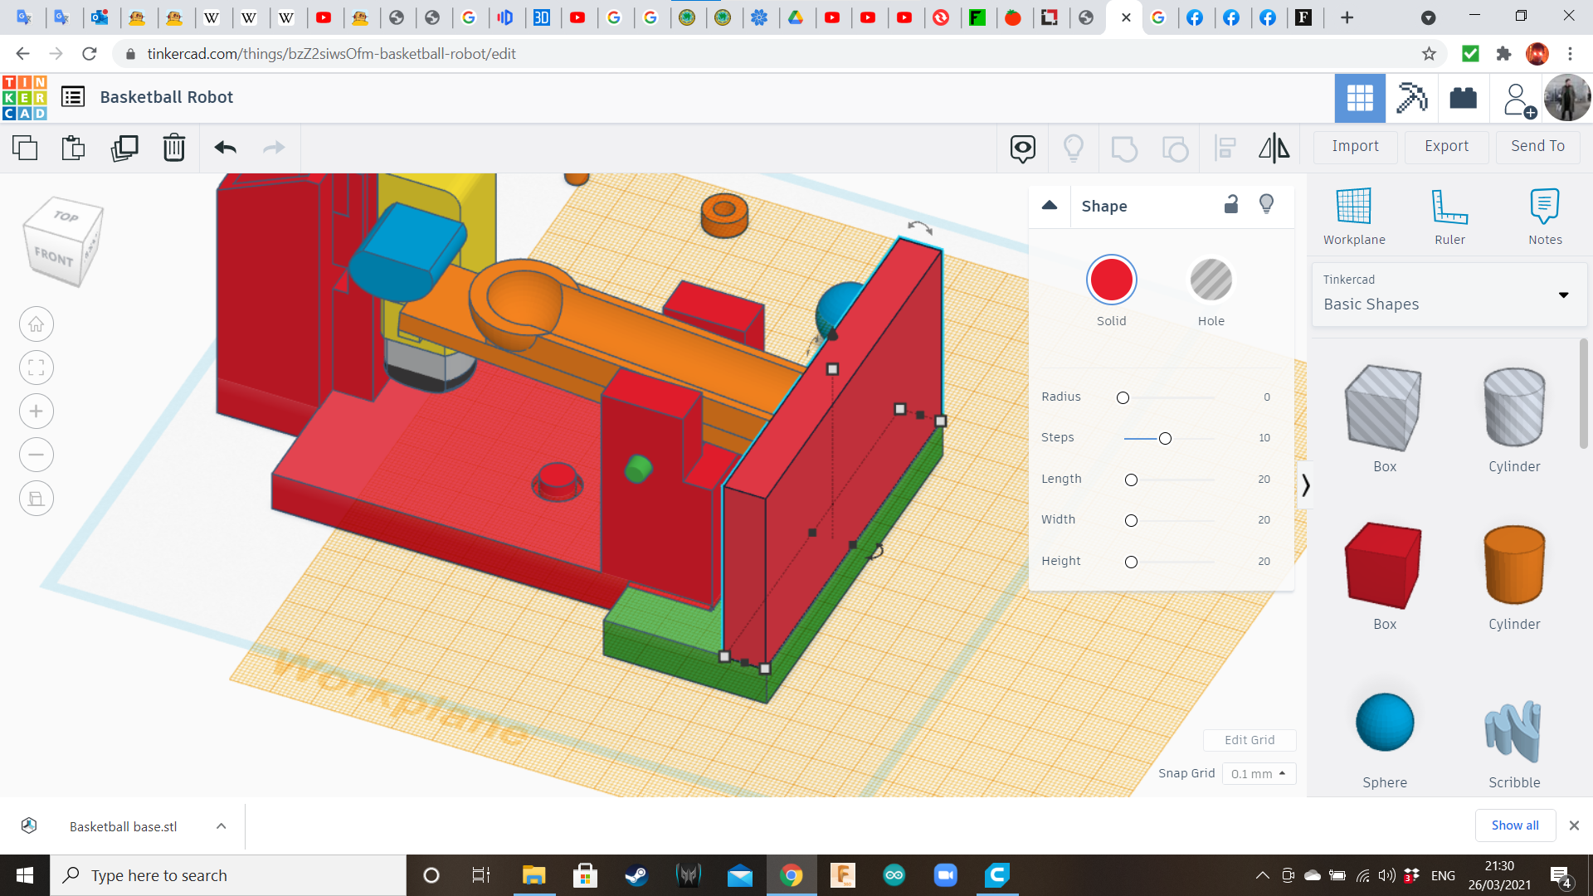Open the Align tool
1593x896 pixels.
point(1225,148)
